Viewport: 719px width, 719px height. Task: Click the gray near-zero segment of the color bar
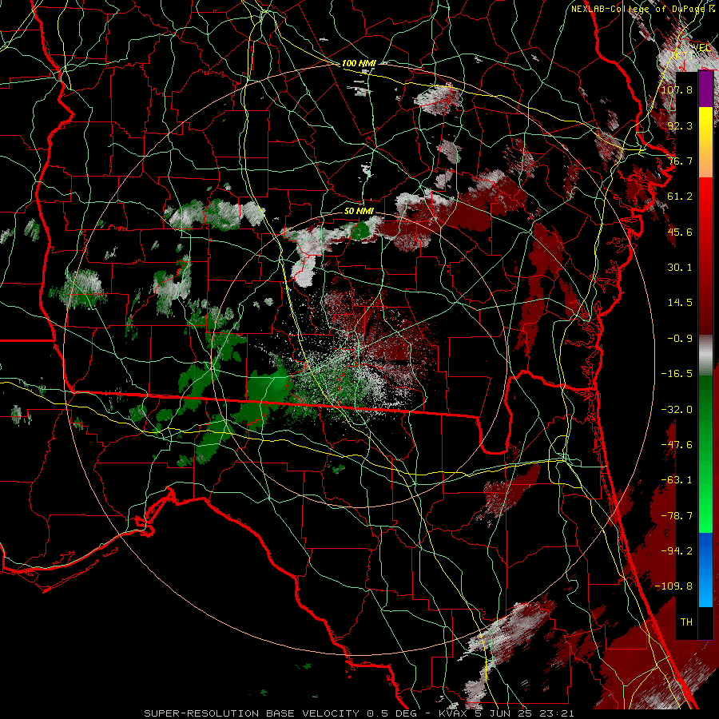705,356
